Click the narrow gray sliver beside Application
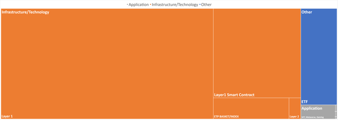Screen dimensions: 338x120 pyautogui.click(x=336, y=112)
